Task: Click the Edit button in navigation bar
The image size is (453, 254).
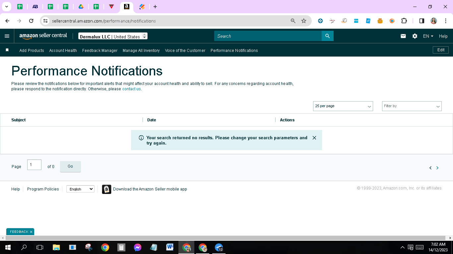Action: 441,50
